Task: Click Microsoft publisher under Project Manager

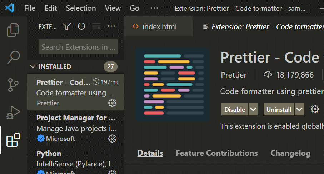Action: [x=60, y=139]
